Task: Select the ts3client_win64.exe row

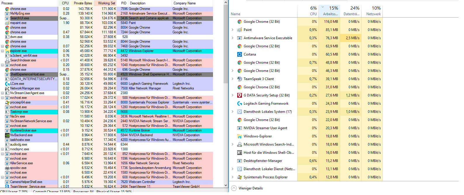Action: [106, 56]
